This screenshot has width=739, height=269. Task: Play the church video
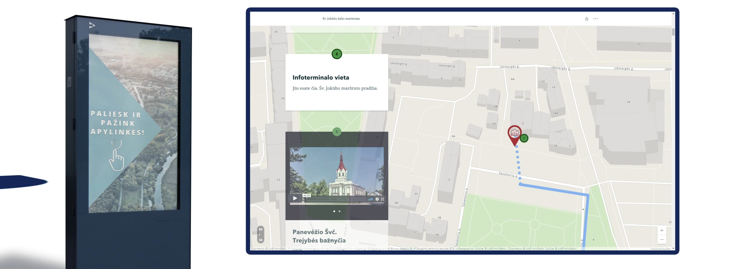click(x=295, y=199)
